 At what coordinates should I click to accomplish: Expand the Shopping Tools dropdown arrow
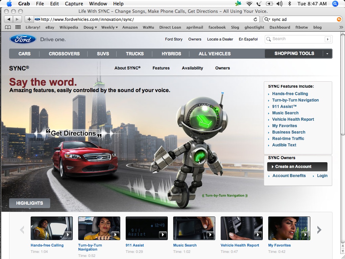(x=327, y=54)
